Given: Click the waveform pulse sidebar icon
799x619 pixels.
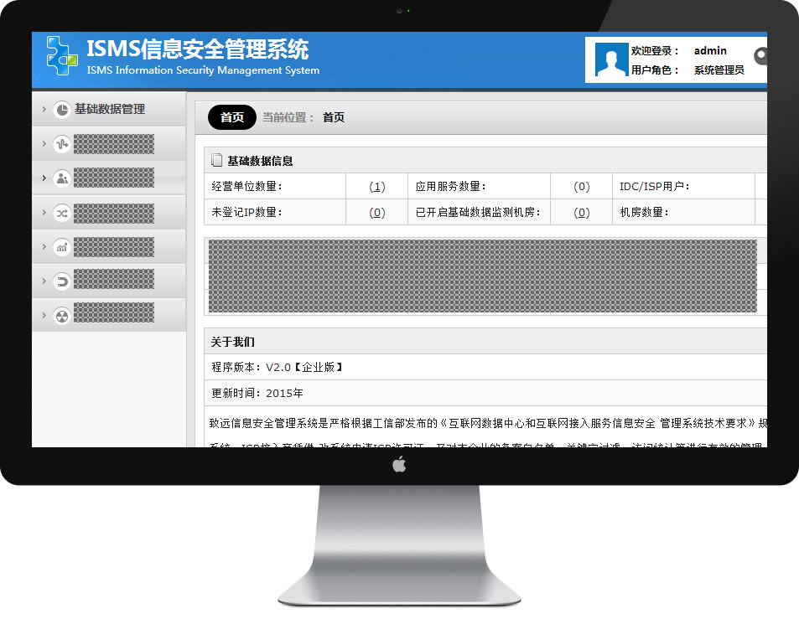Looking at the screenshot, I should tap(61, 144).
